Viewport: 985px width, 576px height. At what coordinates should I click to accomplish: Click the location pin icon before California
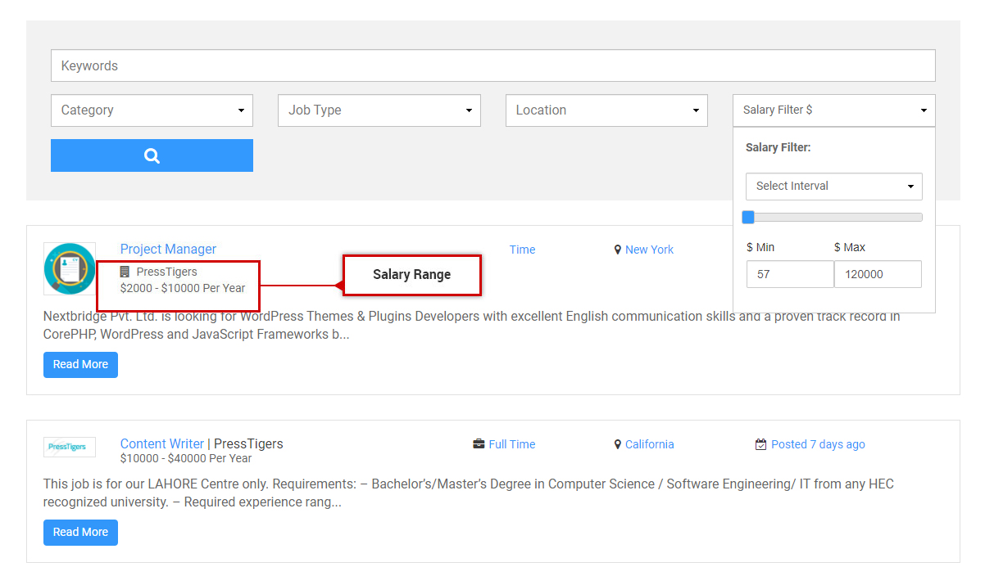coord(617,443)
